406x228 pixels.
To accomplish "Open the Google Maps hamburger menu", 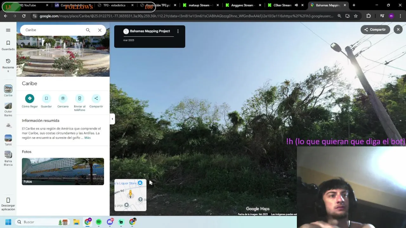I will coord(8,30).
